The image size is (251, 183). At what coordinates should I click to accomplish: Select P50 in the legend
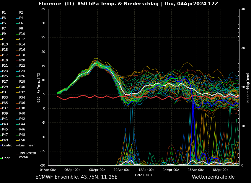pyautogui.click(x=20, y=140)
